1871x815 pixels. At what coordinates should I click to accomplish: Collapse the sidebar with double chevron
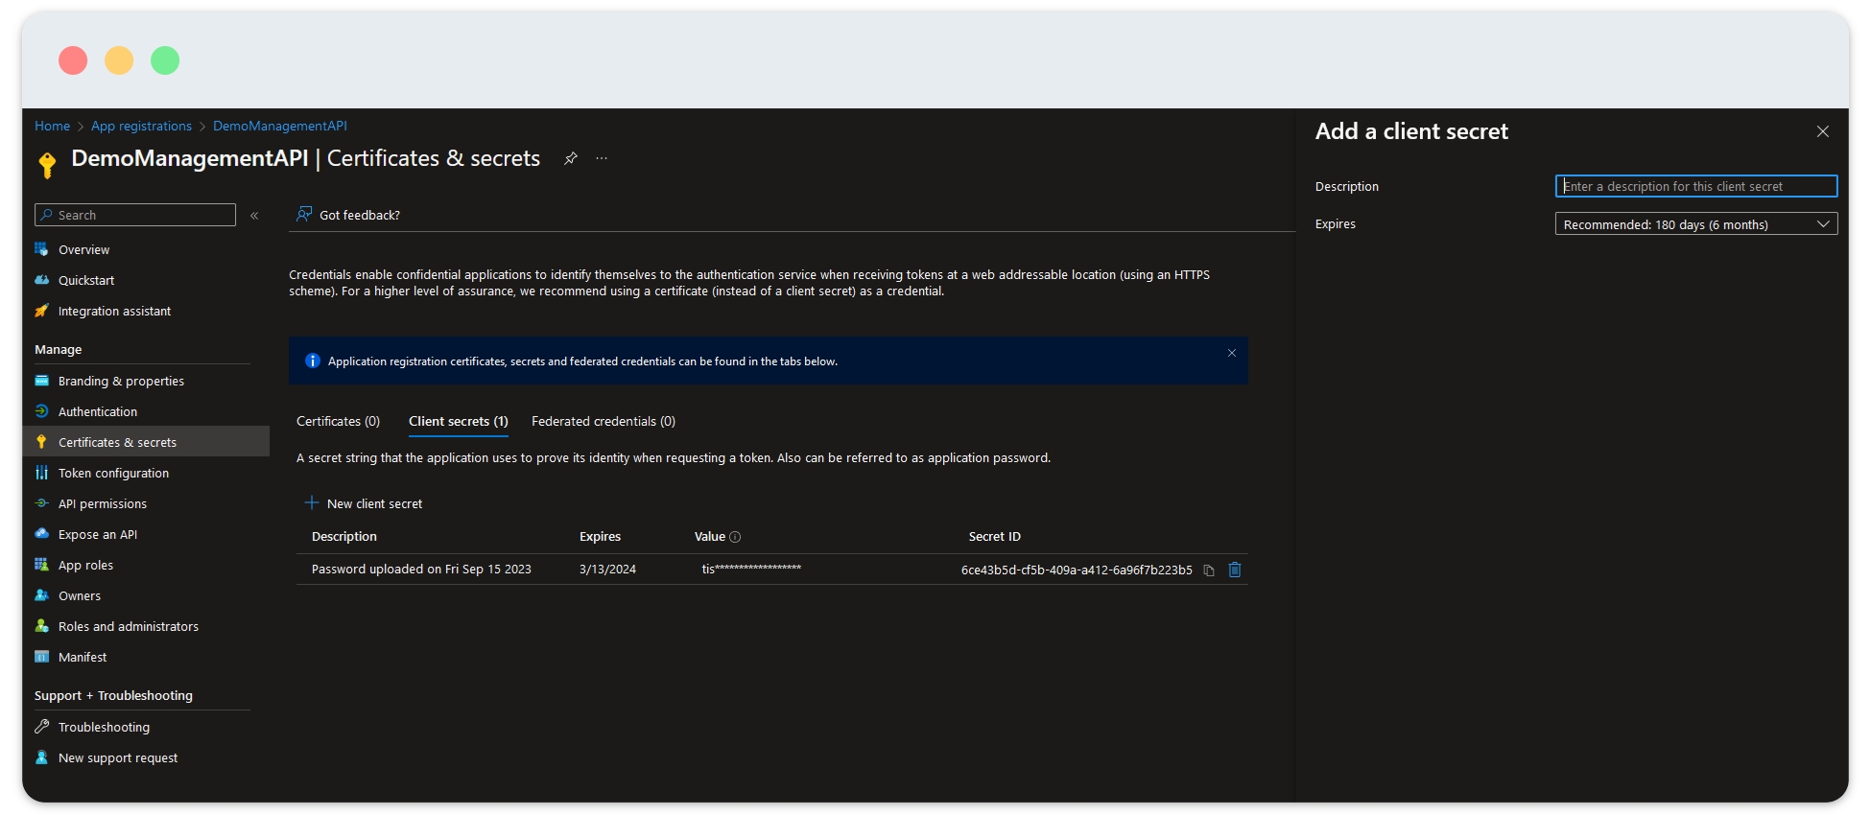(254, 216)
